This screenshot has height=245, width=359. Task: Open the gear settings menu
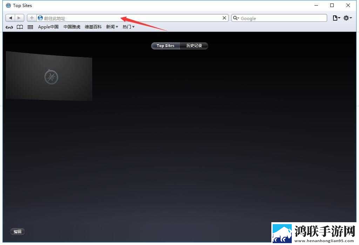pyautogui.click(x=347, y=18)
